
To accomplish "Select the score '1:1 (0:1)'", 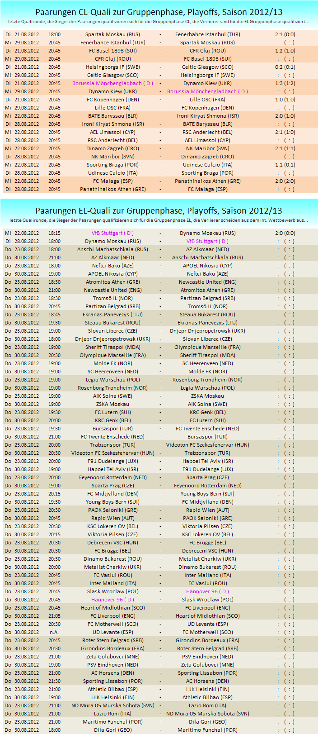I will [x=285, y=165].
